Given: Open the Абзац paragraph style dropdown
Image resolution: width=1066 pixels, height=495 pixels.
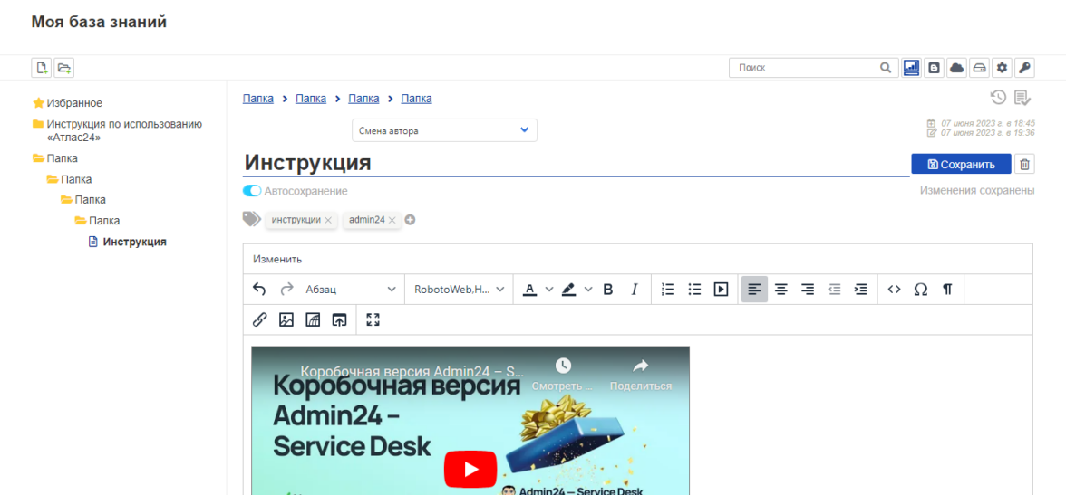Looking at the screenshot, I should 350,290.
